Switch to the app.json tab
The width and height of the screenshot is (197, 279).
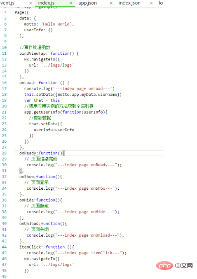[x=87, y=3]
